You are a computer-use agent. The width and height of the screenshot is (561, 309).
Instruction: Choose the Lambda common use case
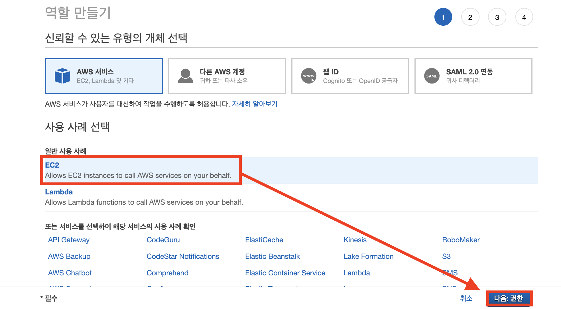(x=59, y=192)
